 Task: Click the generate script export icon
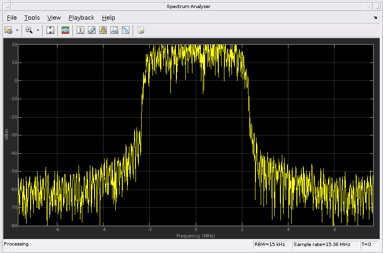tap(141, 30)
